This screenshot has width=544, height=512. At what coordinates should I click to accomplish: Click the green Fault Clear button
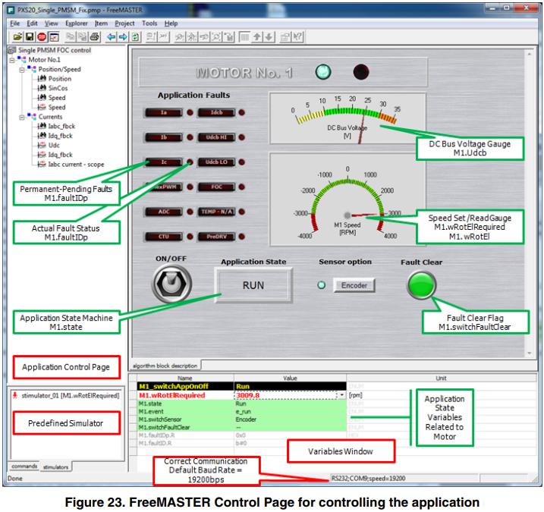(421, 284)
